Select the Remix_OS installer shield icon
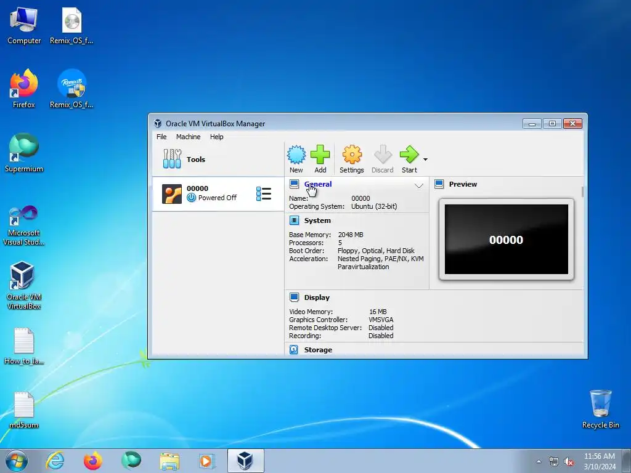631x473 pixels. pos(71,89)
